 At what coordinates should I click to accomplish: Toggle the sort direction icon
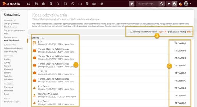[166, 32]
